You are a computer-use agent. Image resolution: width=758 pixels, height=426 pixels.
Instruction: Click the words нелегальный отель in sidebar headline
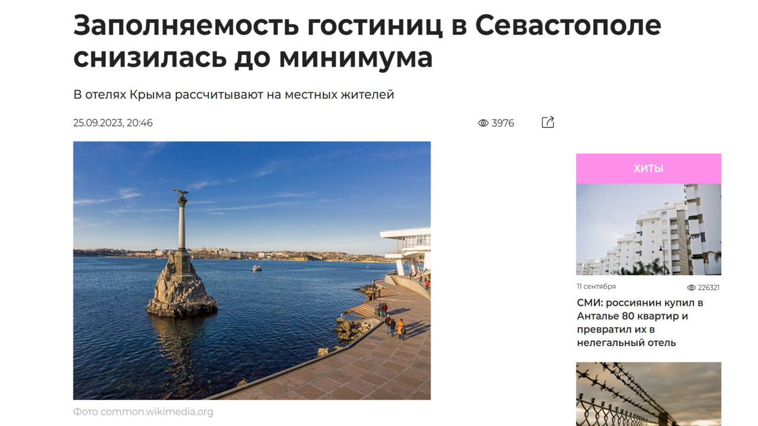pos(627,343)
